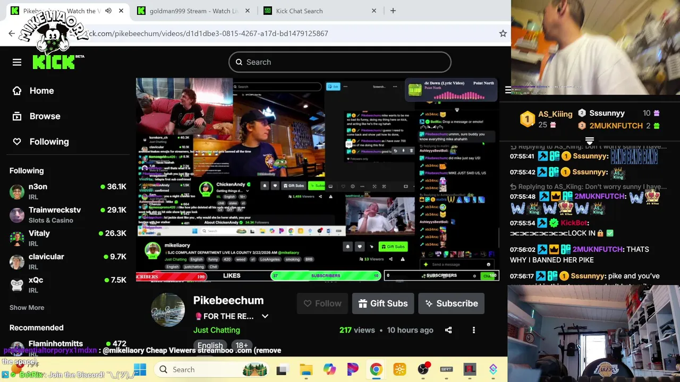Open OBS Studio from the taskbar
The height and width of the screenshot is (382, 680).
[x=423, y=369]
